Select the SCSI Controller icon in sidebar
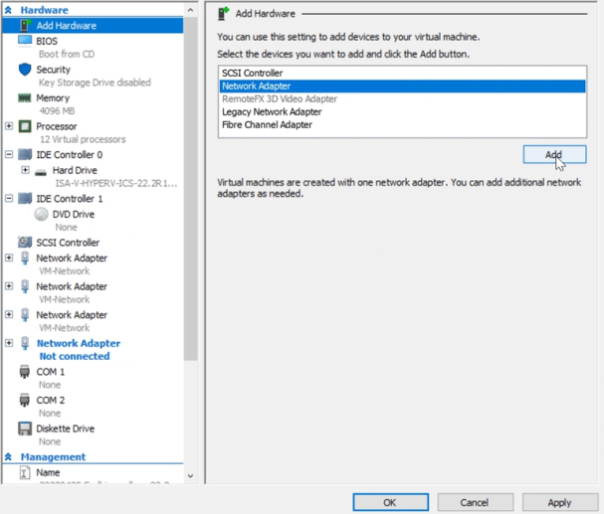 [x=25, y=243]
